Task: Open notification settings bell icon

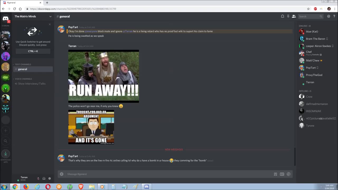Action: coord(283,16)
